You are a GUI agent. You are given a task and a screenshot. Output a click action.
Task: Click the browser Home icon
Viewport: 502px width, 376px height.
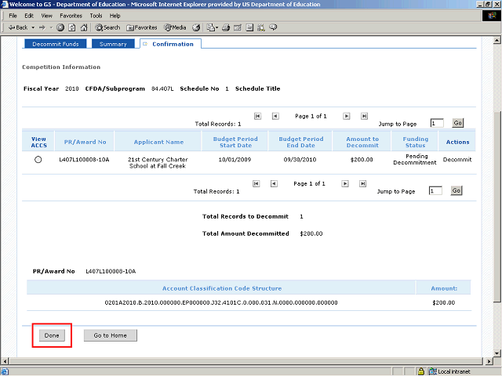pos(82,27)
